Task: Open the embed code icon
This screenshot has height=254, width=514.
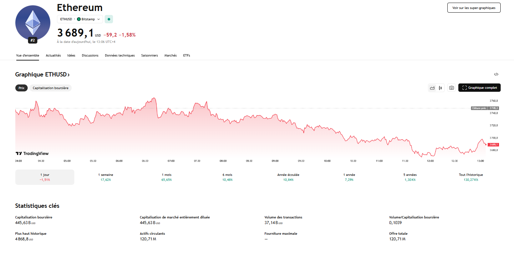Action: 496,74
